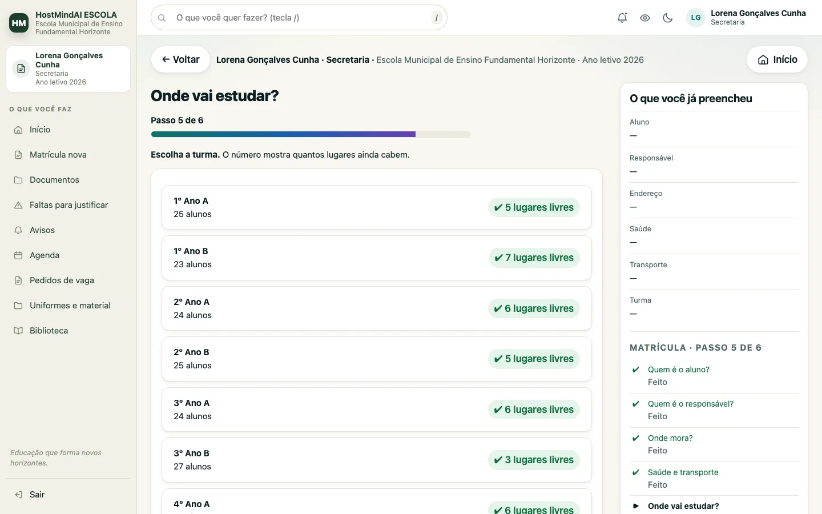Screen dimensions: 822x514
Task: Click the HM school logo
Action: tap(19, 23)
